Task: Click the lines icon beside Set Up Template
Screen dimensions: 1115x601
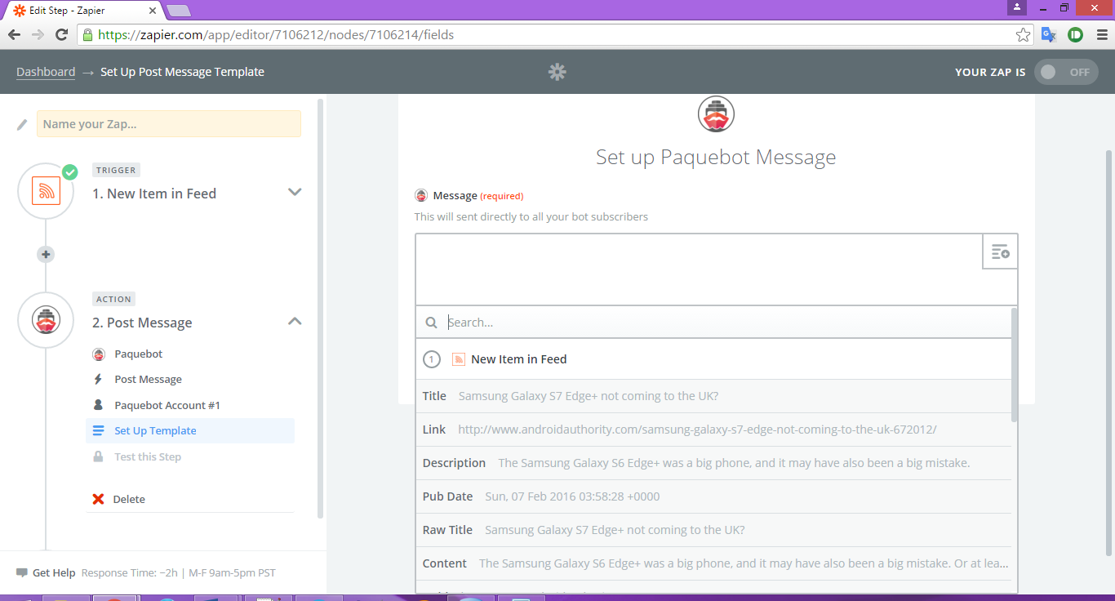Action: [x=98, y=430]
